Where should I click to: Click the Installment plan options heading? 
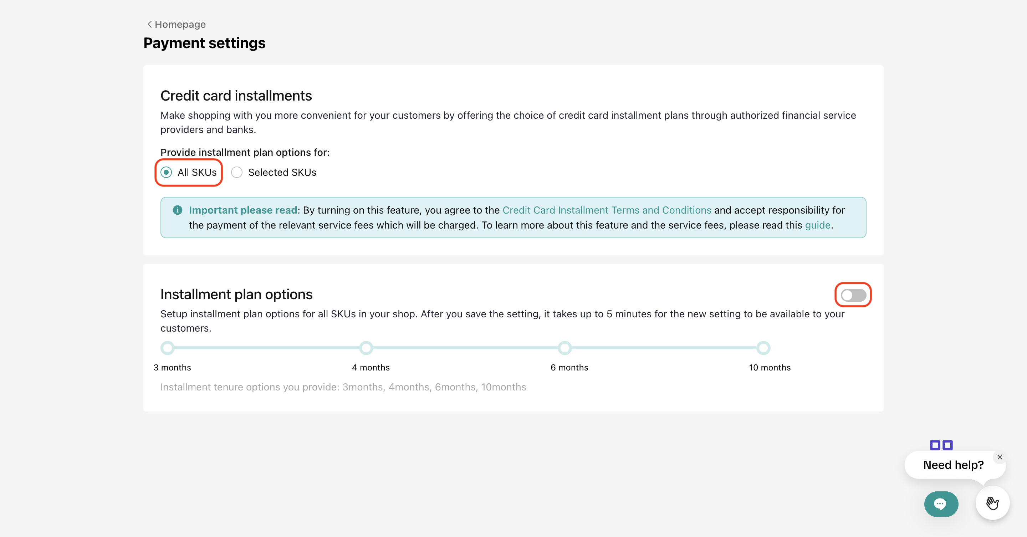[236, 294]
